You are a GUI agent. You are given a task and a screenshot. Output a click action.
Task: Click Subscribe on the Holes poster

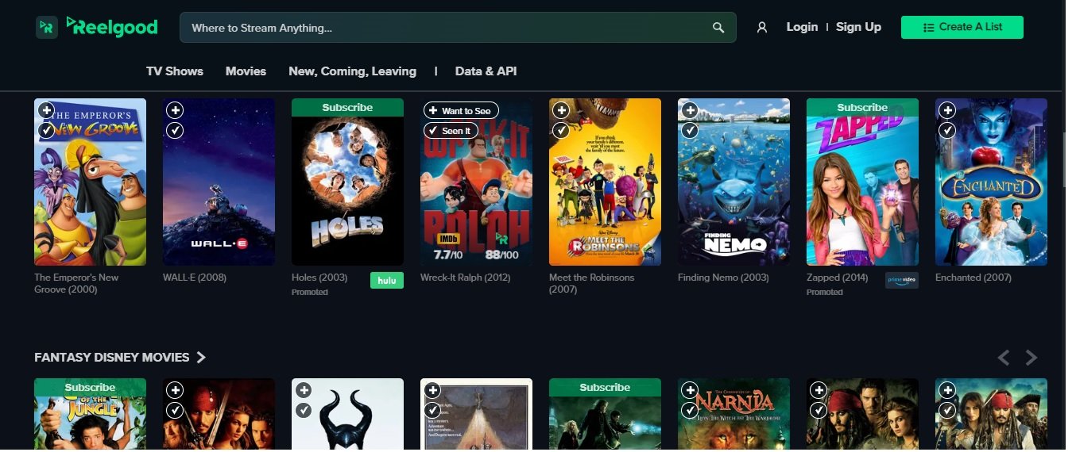[x=347, y=108]
